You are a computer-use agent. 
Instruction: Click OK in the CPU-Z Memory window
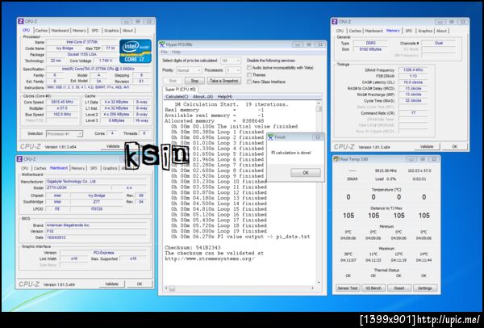click(455, 146)
